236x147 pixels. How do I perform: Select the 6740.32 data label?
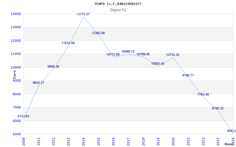218,108
